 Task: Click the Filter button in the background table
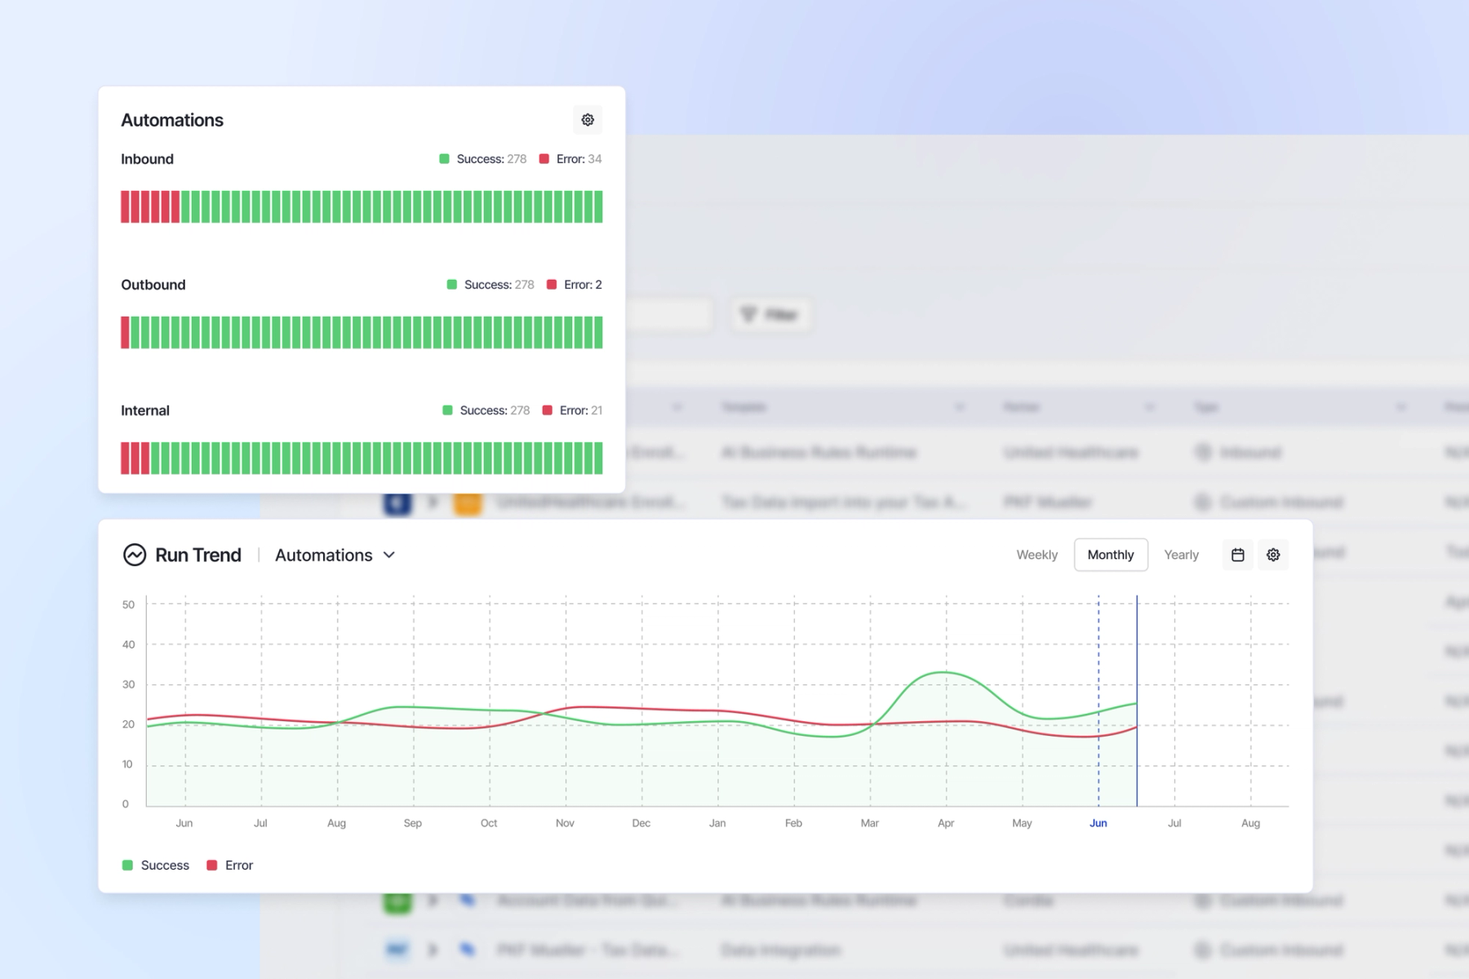point(770,314)
